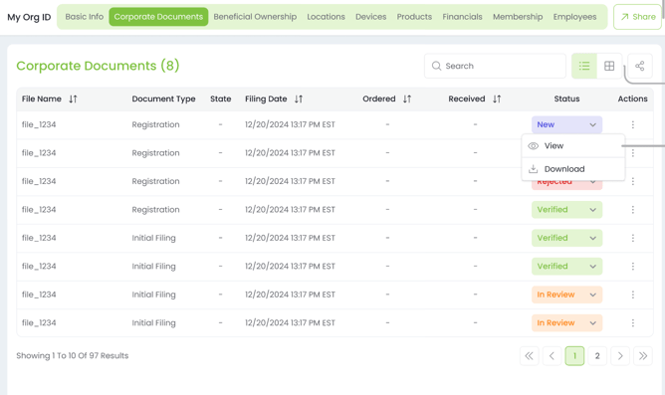Click the share network icon beside view toggles

pyautogui.click(x=639, y=66)
